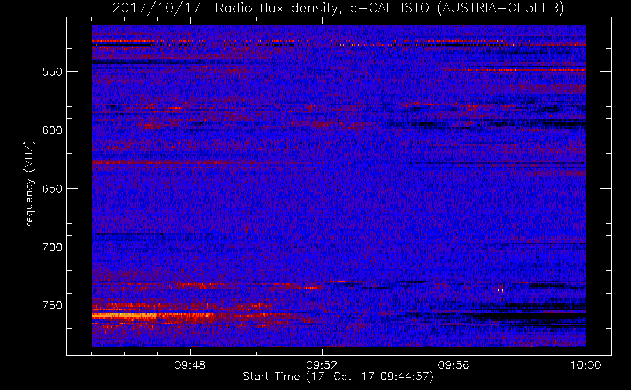Click the 650 frequency tick label
The image size is (631, 390).
click(52, 189)
